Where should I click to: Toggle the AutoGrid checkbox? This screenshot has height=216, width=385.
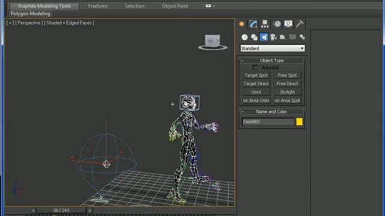click(x=255, y=67)
